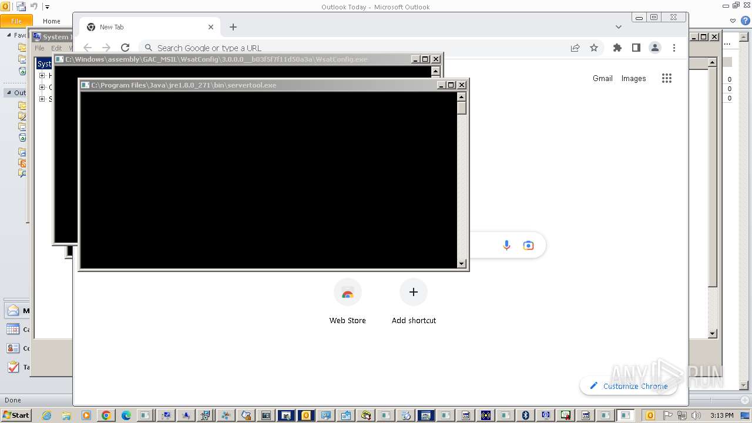
Task: Open Google Images link
Action: 633,78
